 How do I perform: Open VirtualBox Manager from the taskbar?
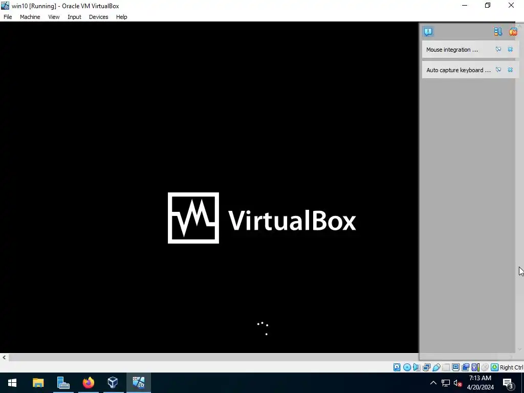[x=113, y=383]
